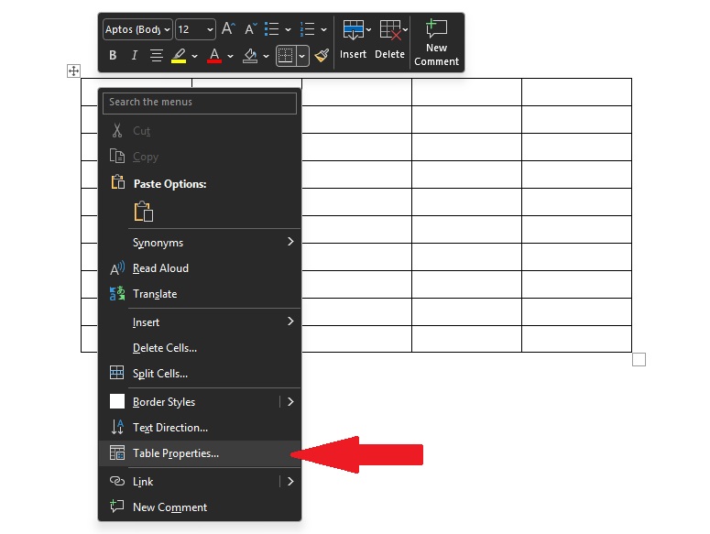This screenshot has width=710, height=534.
Task: Toggle Bold formatting in mini toolbar
Action: coord(113,55)
